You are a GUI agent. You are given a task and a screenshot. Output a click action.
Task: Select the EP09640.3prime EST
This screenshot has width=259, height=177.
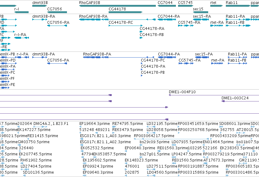[84, 175]
